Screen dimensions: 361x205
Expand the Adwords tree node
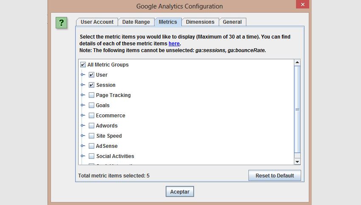83,125
